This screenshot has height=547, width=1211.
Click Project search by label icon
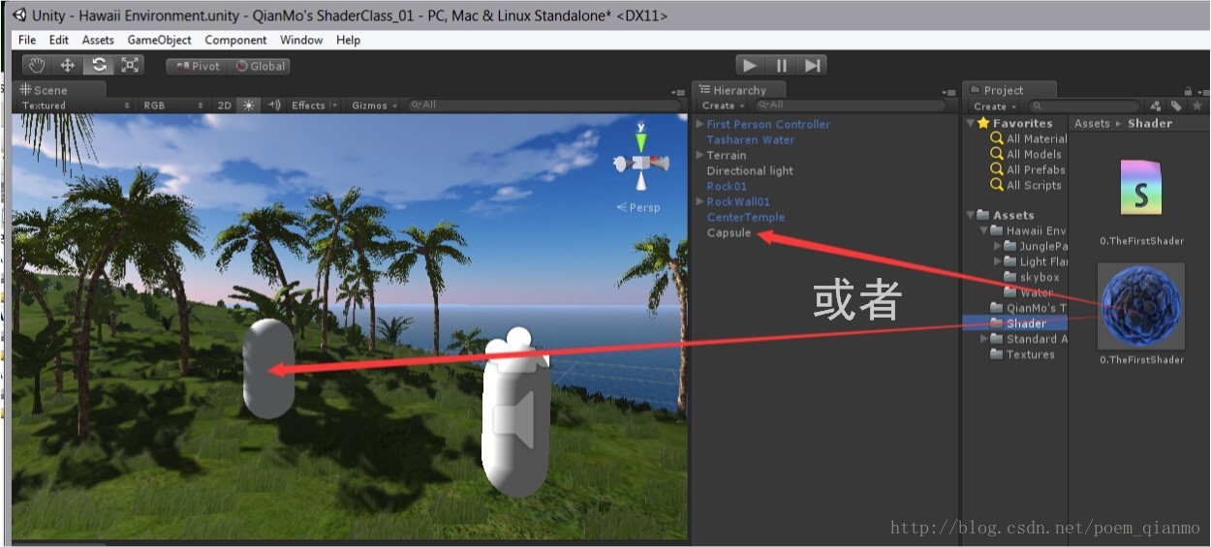(x=1176, y=106)
